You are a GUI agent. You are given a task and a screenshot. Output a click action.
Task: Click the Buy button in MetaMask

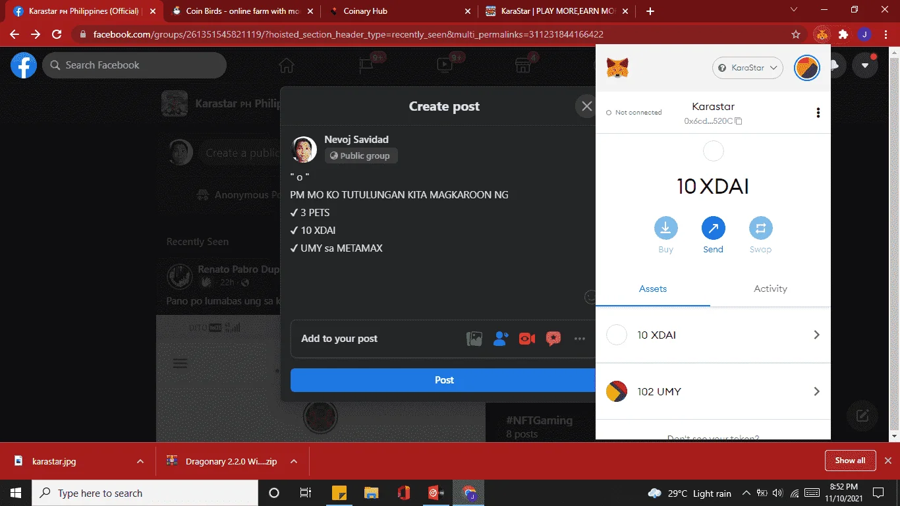[665, 235]
